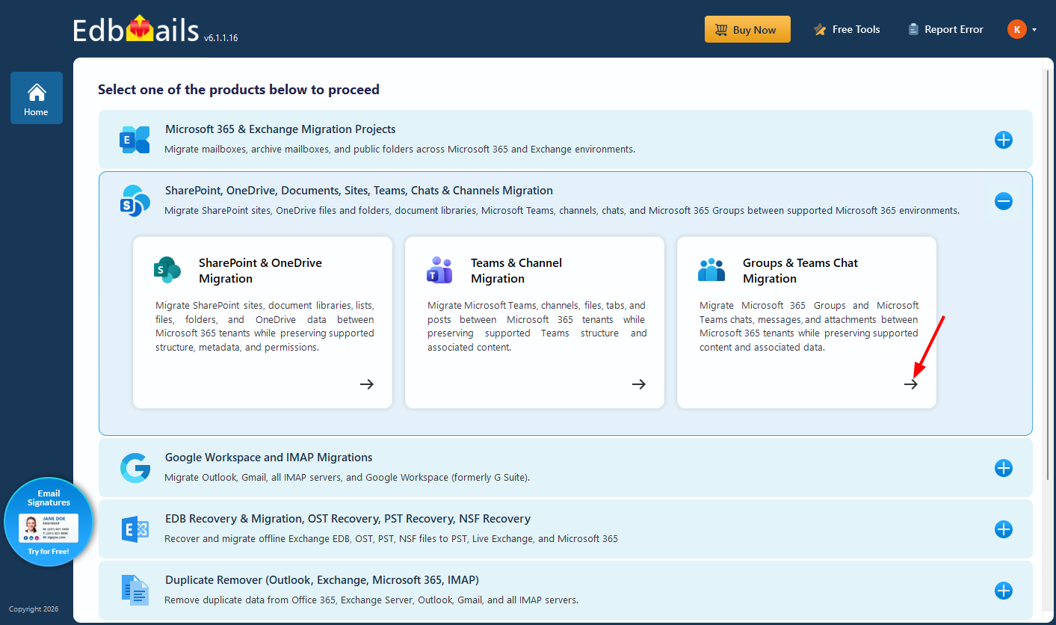Expand Duplicate Remover plus button
This screenshot has width=1056, height=625.
pos(1004,591)
